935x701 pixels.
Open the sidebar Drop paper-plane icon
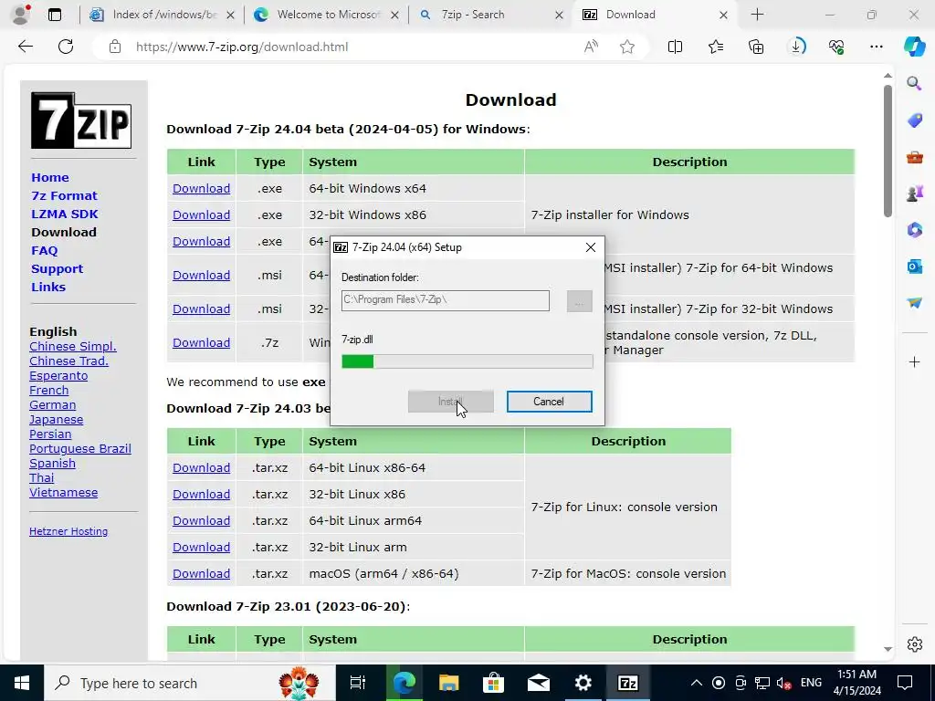click(x=914, y=303)
